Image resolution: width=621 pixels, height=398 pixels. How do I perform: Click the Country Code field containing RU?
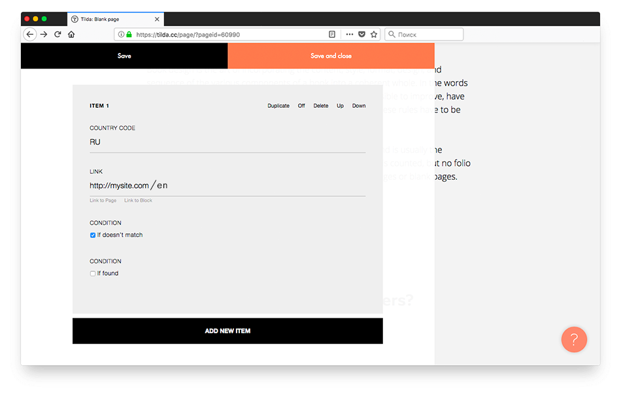227,142
